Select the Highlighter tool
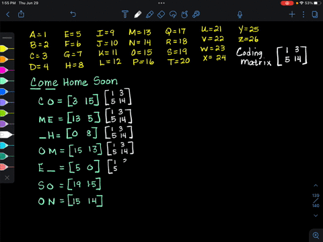Viewport: 323px width, 242px height. pyautogui.click(x=149, y=14)
